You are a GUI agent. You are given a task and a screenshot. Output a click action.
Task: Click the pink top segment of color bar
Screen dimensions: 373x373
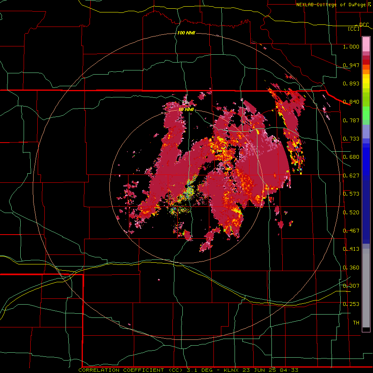pos(366,44)
